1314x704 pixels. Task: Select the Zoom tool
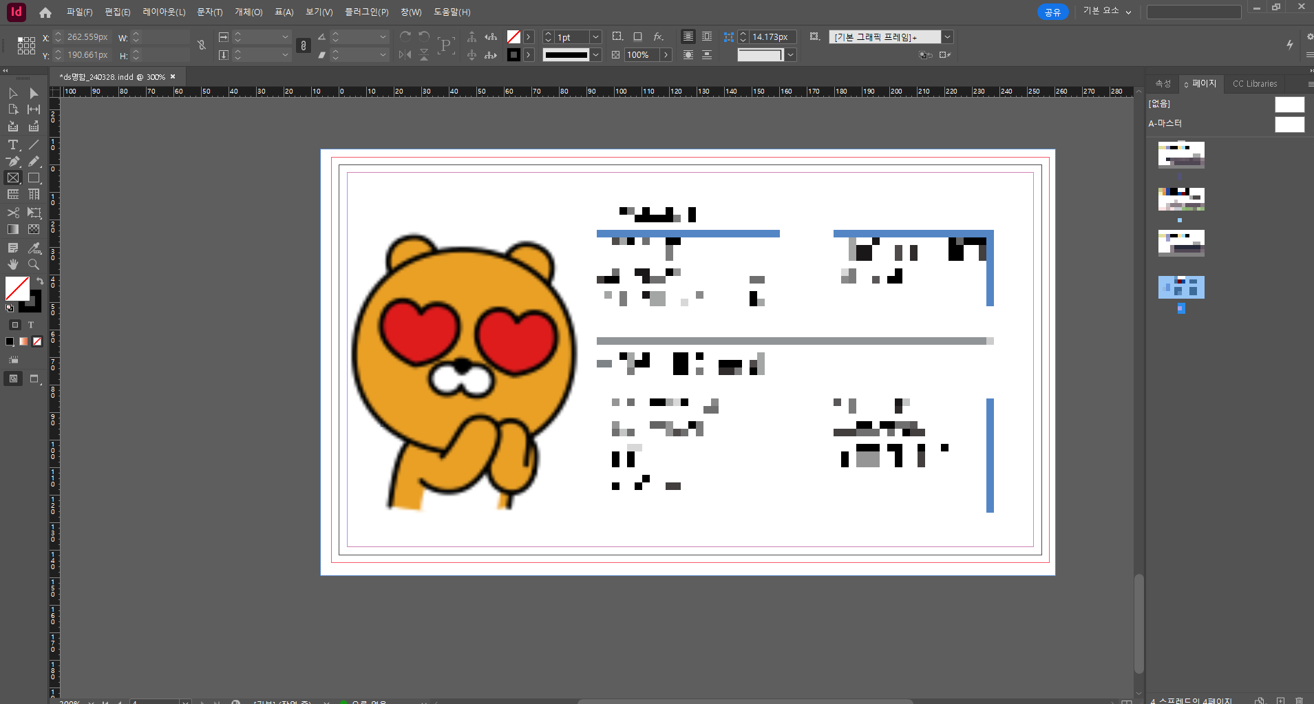click(x=34, y=264)
